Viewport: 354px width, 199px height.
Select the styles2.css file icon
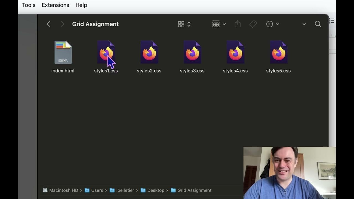(x=149, y=52)
